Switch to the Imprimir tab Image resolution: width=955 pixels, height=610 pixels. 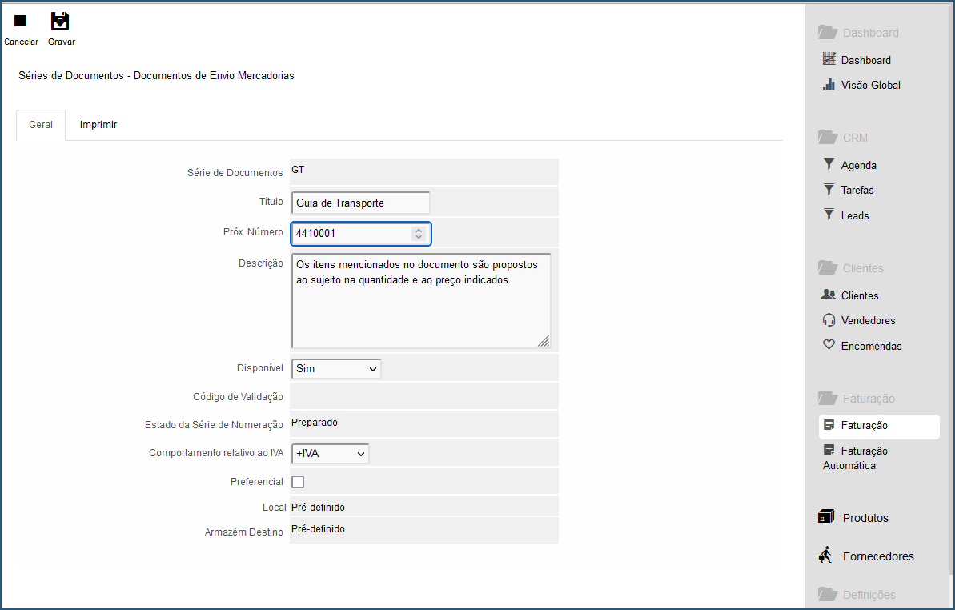point(98,125)
